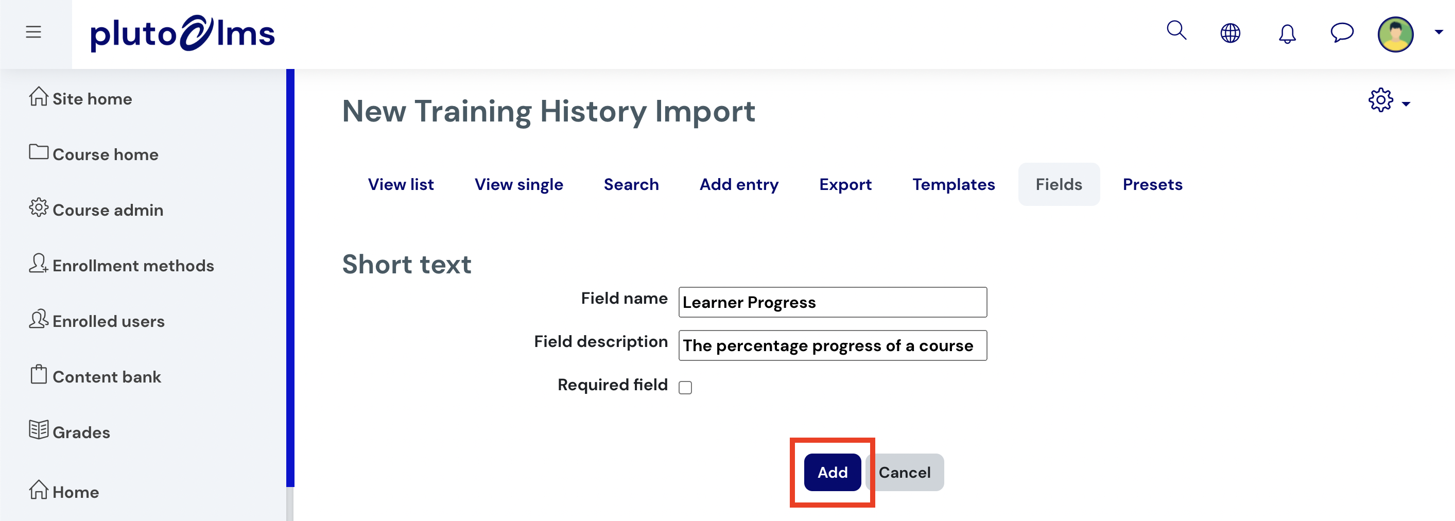Select the Fields tab

(x=1059, y=184)
